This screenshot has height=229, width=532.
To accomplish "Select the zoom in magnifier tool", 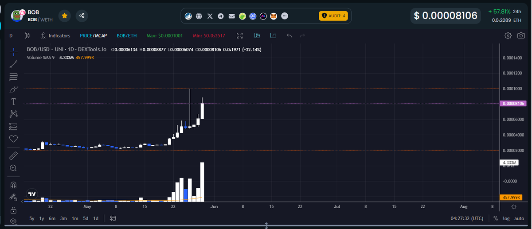I will pos(13,168).
